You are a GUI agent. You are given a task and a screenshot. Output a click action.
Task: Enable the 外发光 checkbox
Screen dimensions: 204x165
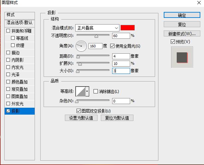point(8,103)
